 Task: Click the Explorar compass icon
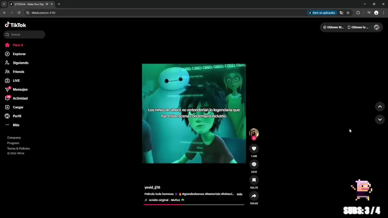(7, 54)
